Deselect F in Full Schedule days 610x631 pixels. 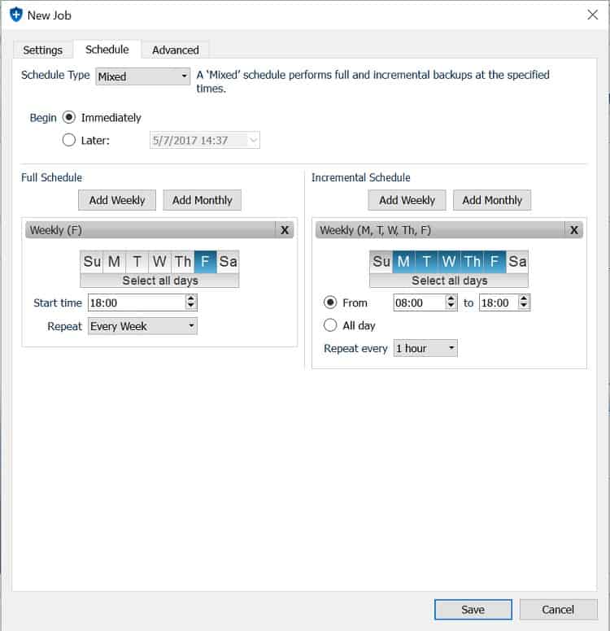[x=205, y=262]
